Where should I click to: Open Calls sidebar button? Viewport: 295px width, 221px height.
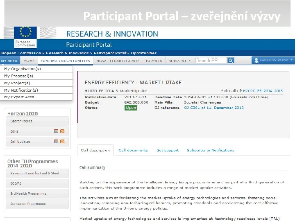[37, 131]
